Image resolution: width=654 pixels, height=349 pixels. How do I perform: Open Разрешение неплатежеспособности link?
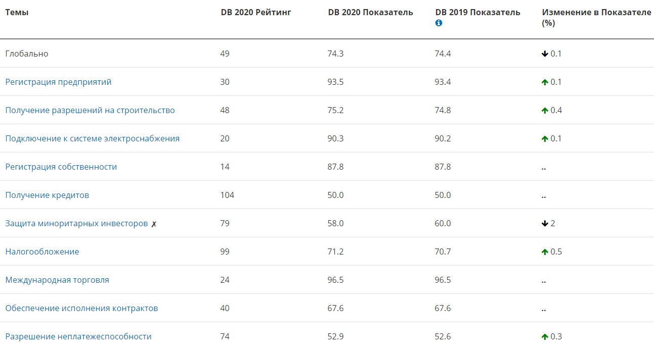pyautogui.click(x=78, y=336)
